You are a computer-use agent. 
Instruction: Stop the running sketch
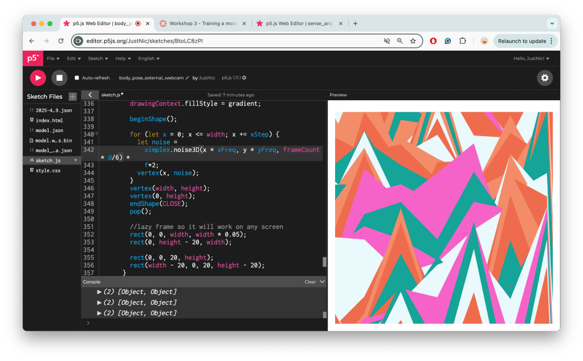[59, 77]
